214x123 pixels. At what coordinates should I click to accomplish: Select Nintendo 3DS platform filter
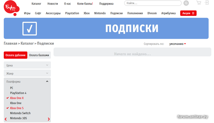point(18,118)
